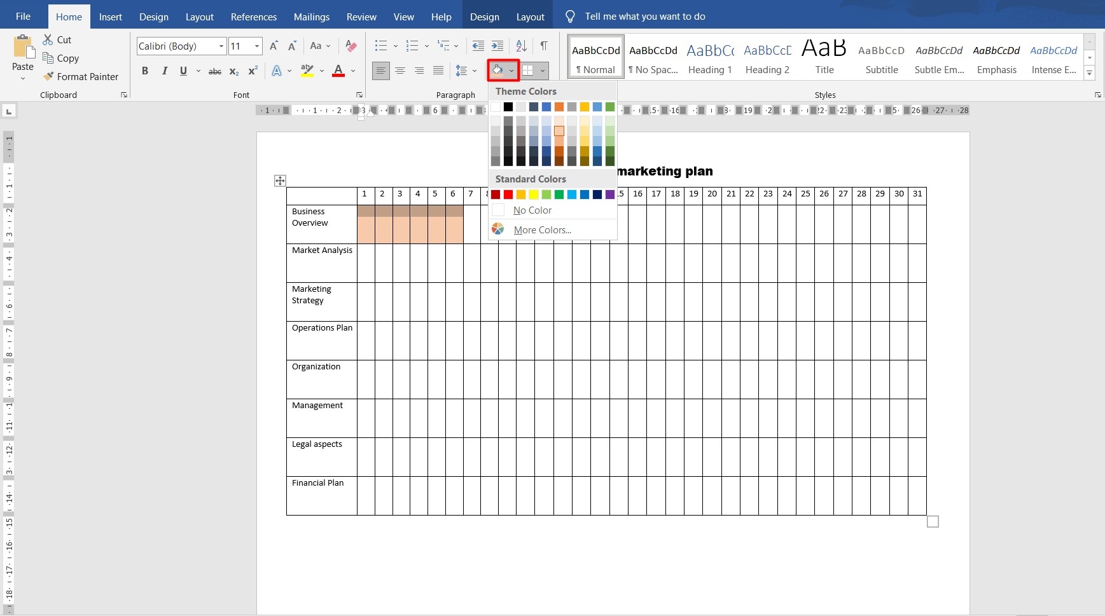Toggle italic formatting

click(x=164, y=71)
